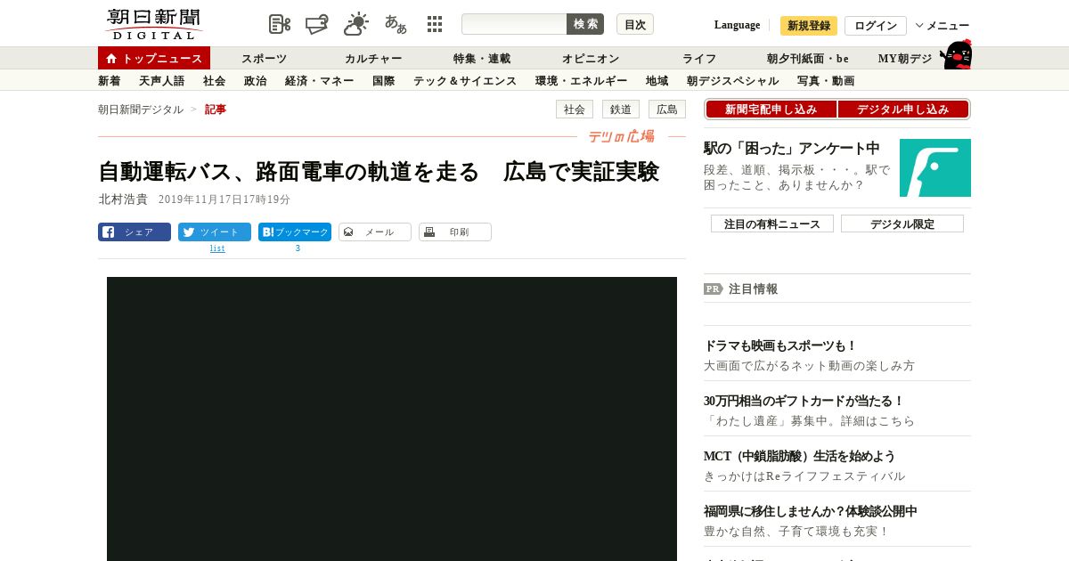Open the 新着 submenu item

coord(109,80)
